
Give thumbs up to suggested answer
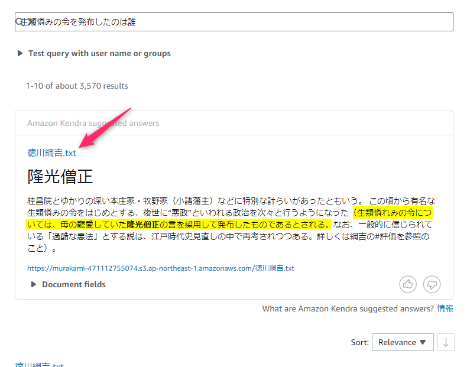click(408, 284)
